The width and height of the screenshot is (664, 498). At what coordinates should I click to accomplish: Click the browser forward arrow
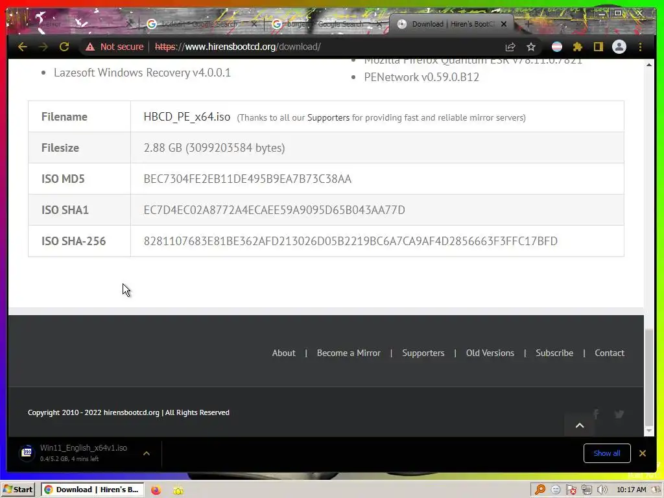click(x=43, y=47)
